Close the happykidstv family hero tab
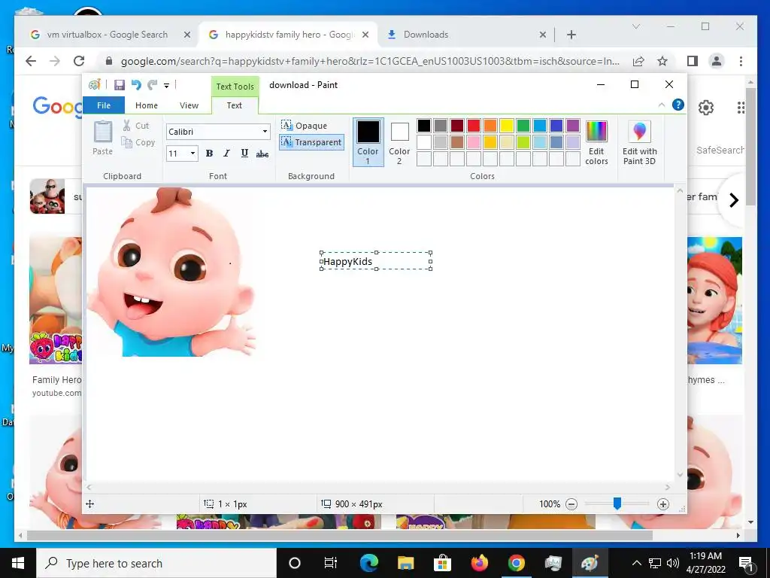The height and width of the screenshot is (578, 770). (x=365, y=35)
